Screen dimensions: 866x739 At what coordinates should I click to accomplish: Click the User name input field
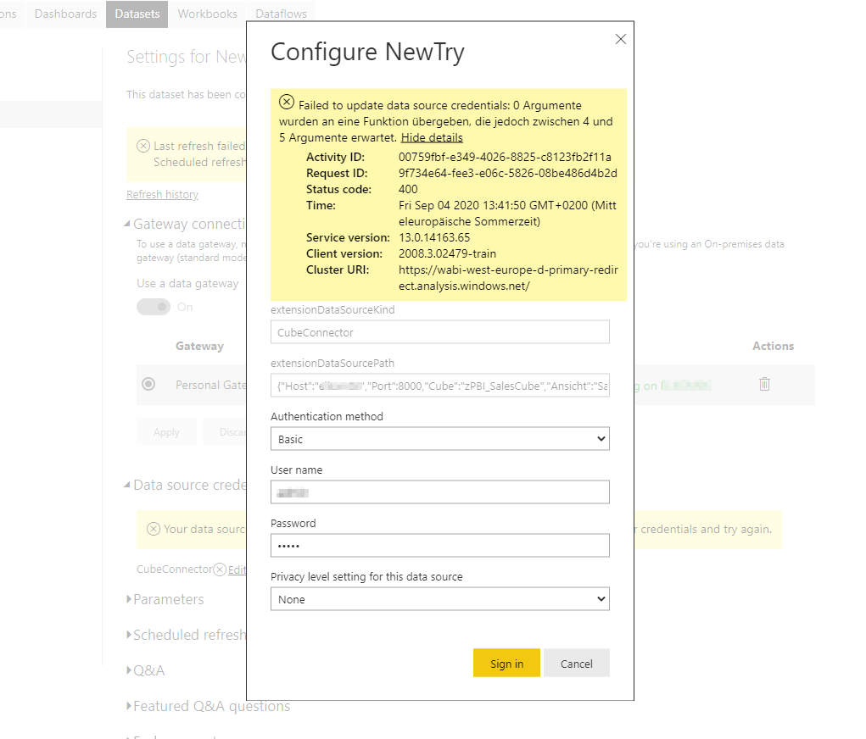440,492
